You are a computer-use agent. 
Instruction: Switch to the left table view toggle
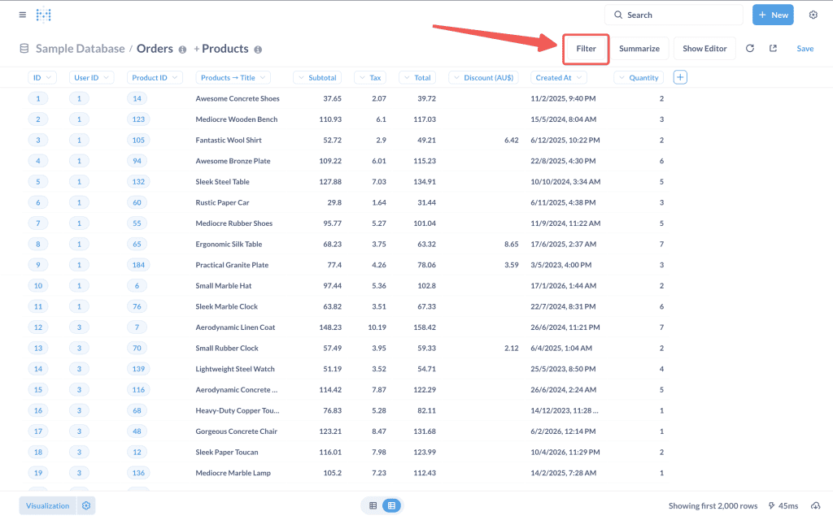tap(373, 505)
